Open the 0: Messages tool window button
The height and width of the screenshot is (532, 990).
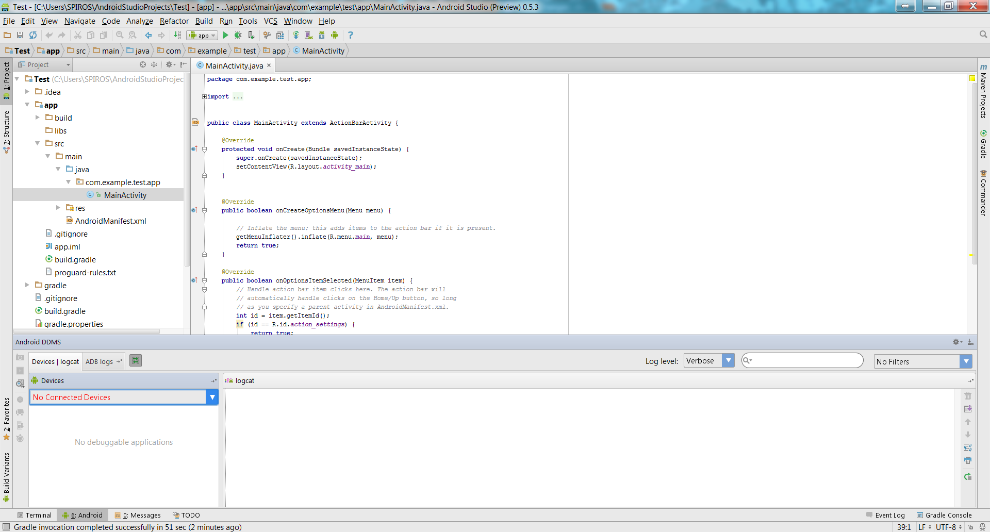(138, 515)
